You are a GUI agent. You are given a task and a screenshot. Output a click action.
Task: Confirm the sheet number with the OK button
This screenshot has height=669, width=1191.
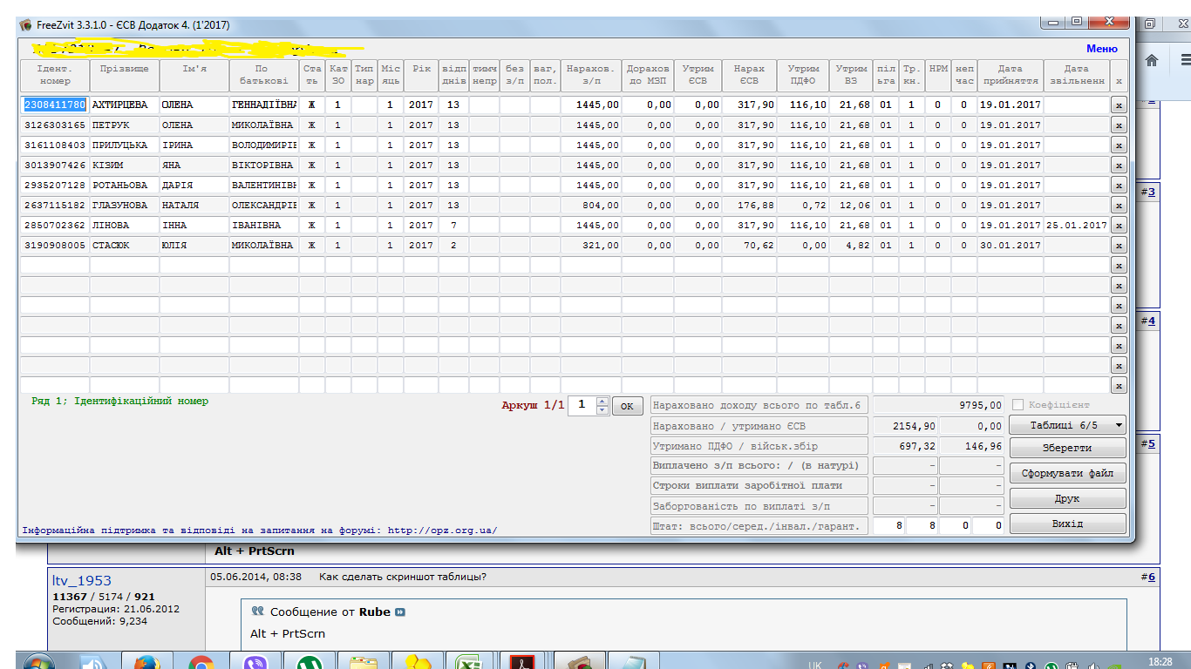(627, 406)
